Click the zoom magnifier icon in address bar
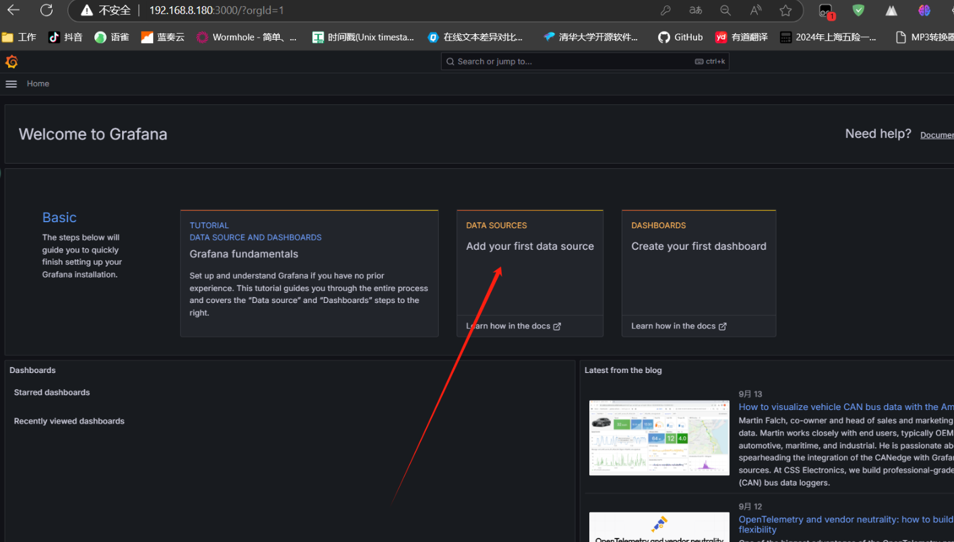The width and height of the screenshot is (954, 542). pos(725,10)
